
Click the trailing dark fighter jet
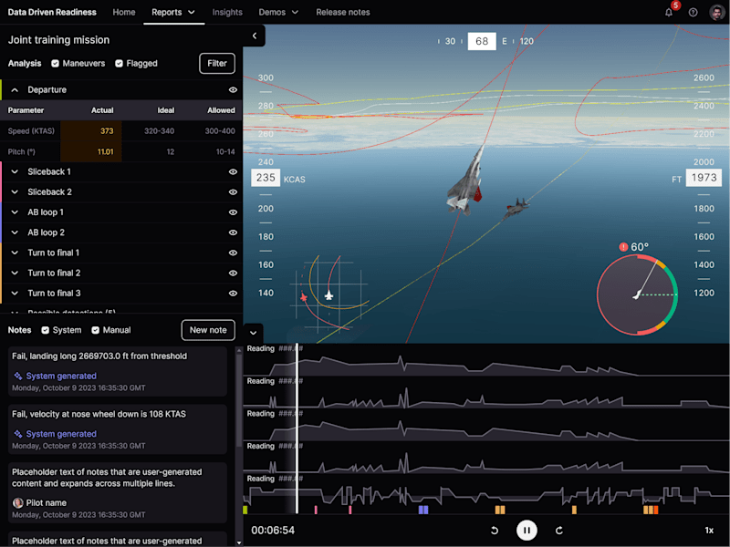tap(516, 208)
